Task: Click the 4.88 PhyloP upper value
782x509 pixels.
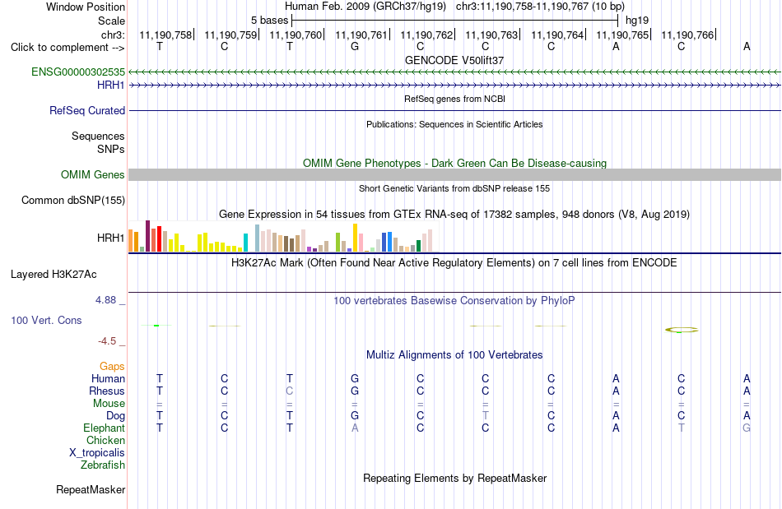Action: point(105,300)
